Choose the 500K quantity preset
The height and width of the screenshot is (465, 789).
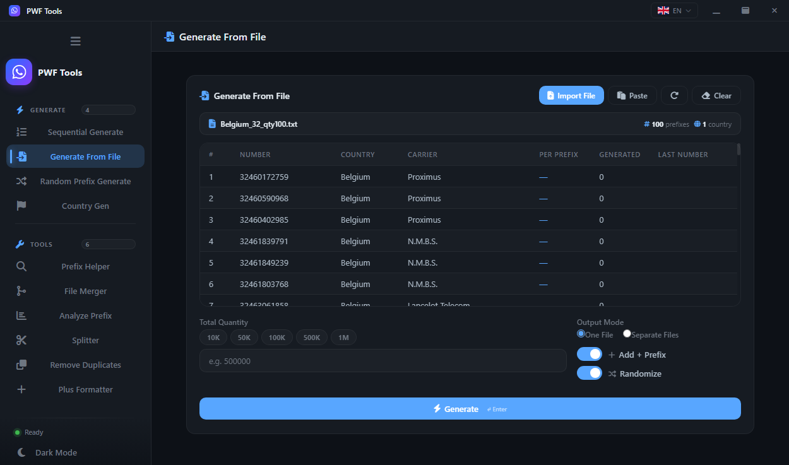(312, 338)
